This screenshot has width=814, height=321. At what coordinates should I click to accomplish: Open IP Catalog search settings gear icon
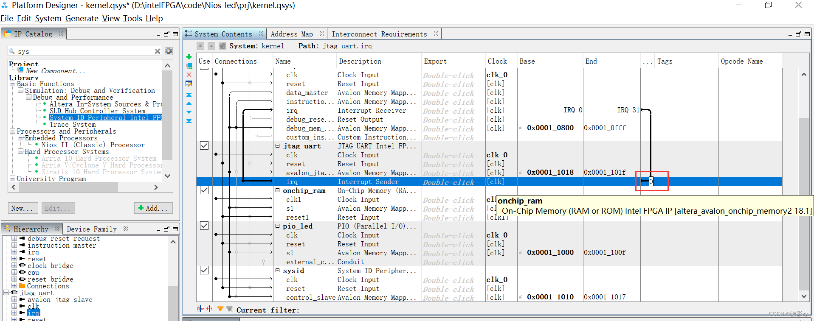point(169,51)
